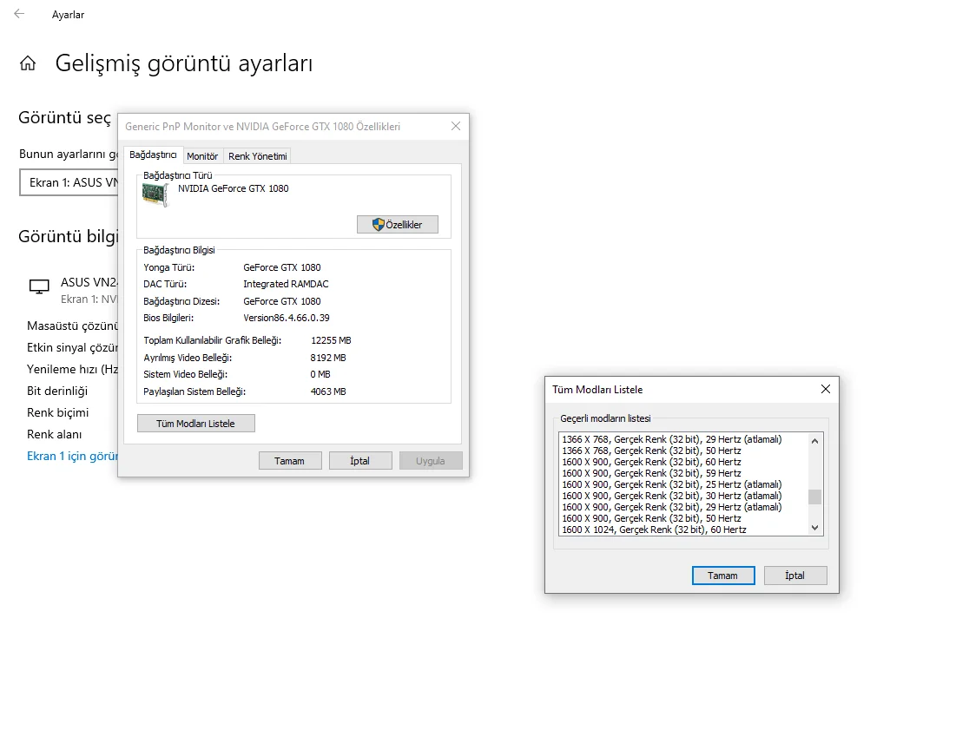
Task: Click the modes list scrollbar thumb
Action: [814, 497]
